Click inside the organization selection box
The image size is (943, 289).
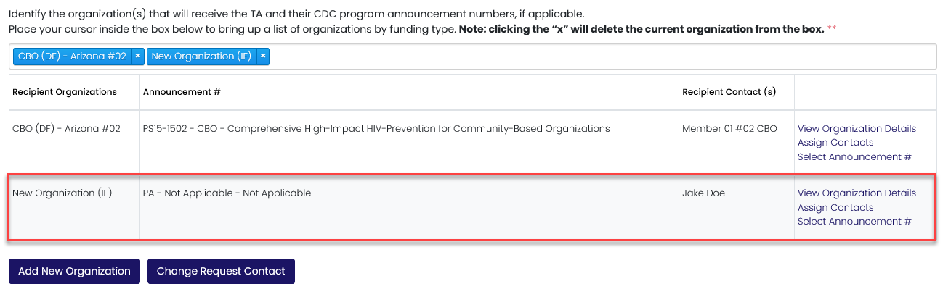(602, 56)
